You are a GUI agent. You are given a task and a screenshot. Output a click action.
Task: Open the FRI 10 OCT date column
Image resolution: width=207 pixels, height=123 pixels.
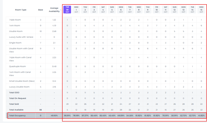pos(156,9)
